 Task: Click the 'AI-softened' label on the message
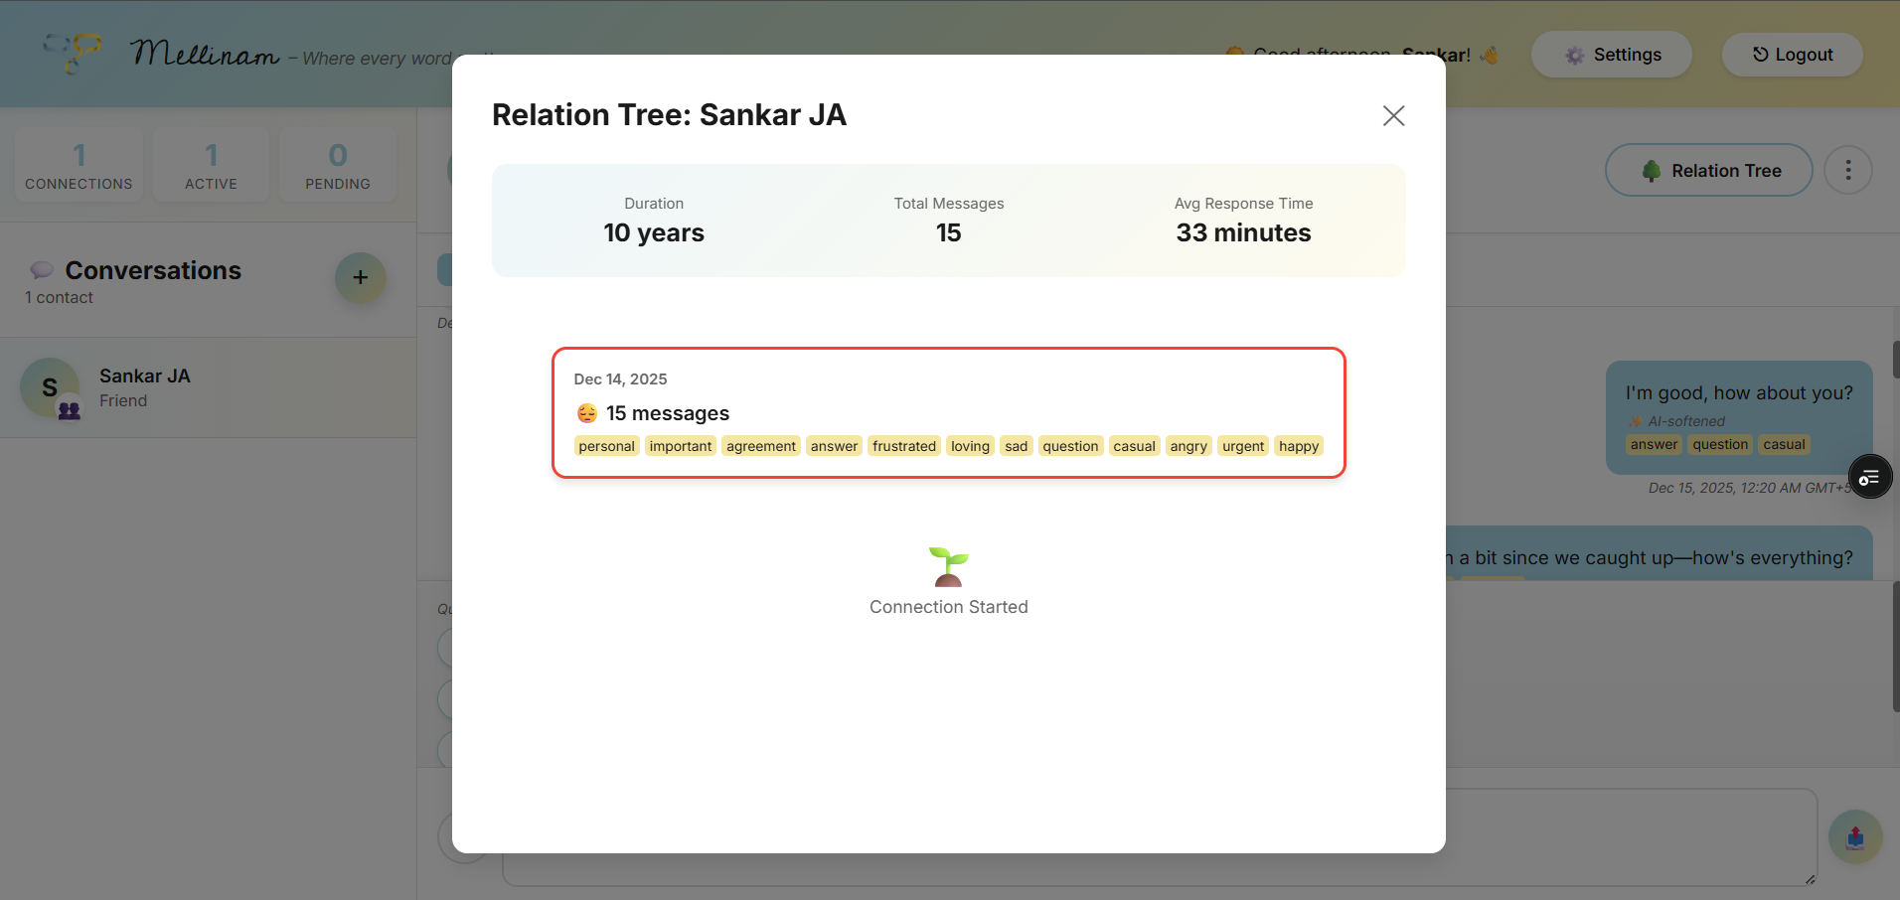coord(1686,421)
